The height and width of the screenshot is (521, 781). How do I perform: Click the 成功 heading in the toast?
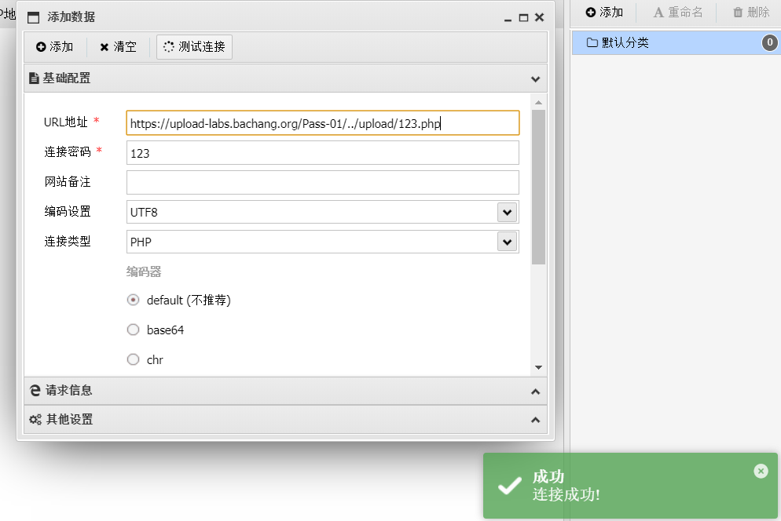[x=548, y=477]
